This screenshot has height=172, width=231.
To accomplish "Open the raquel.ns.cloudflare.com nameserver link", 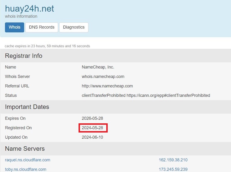I will point(27,160).
